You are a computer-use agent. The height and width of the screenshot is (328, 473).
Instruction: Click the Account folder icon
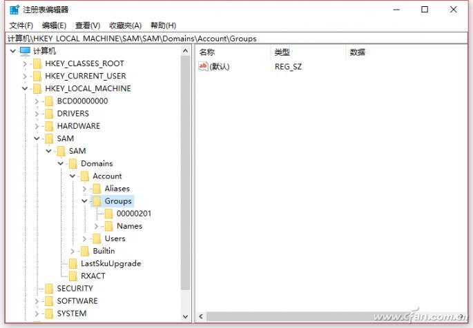(x=85, y=176)
